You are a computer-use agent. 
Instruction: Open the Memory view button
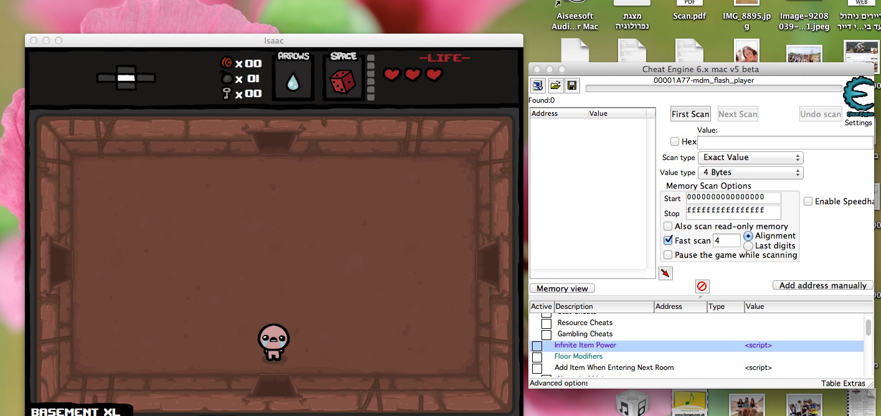click(562, 288)
